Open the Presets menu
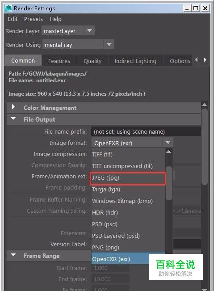The height and width of the screenshot is (291, 214). click(34, 19)
